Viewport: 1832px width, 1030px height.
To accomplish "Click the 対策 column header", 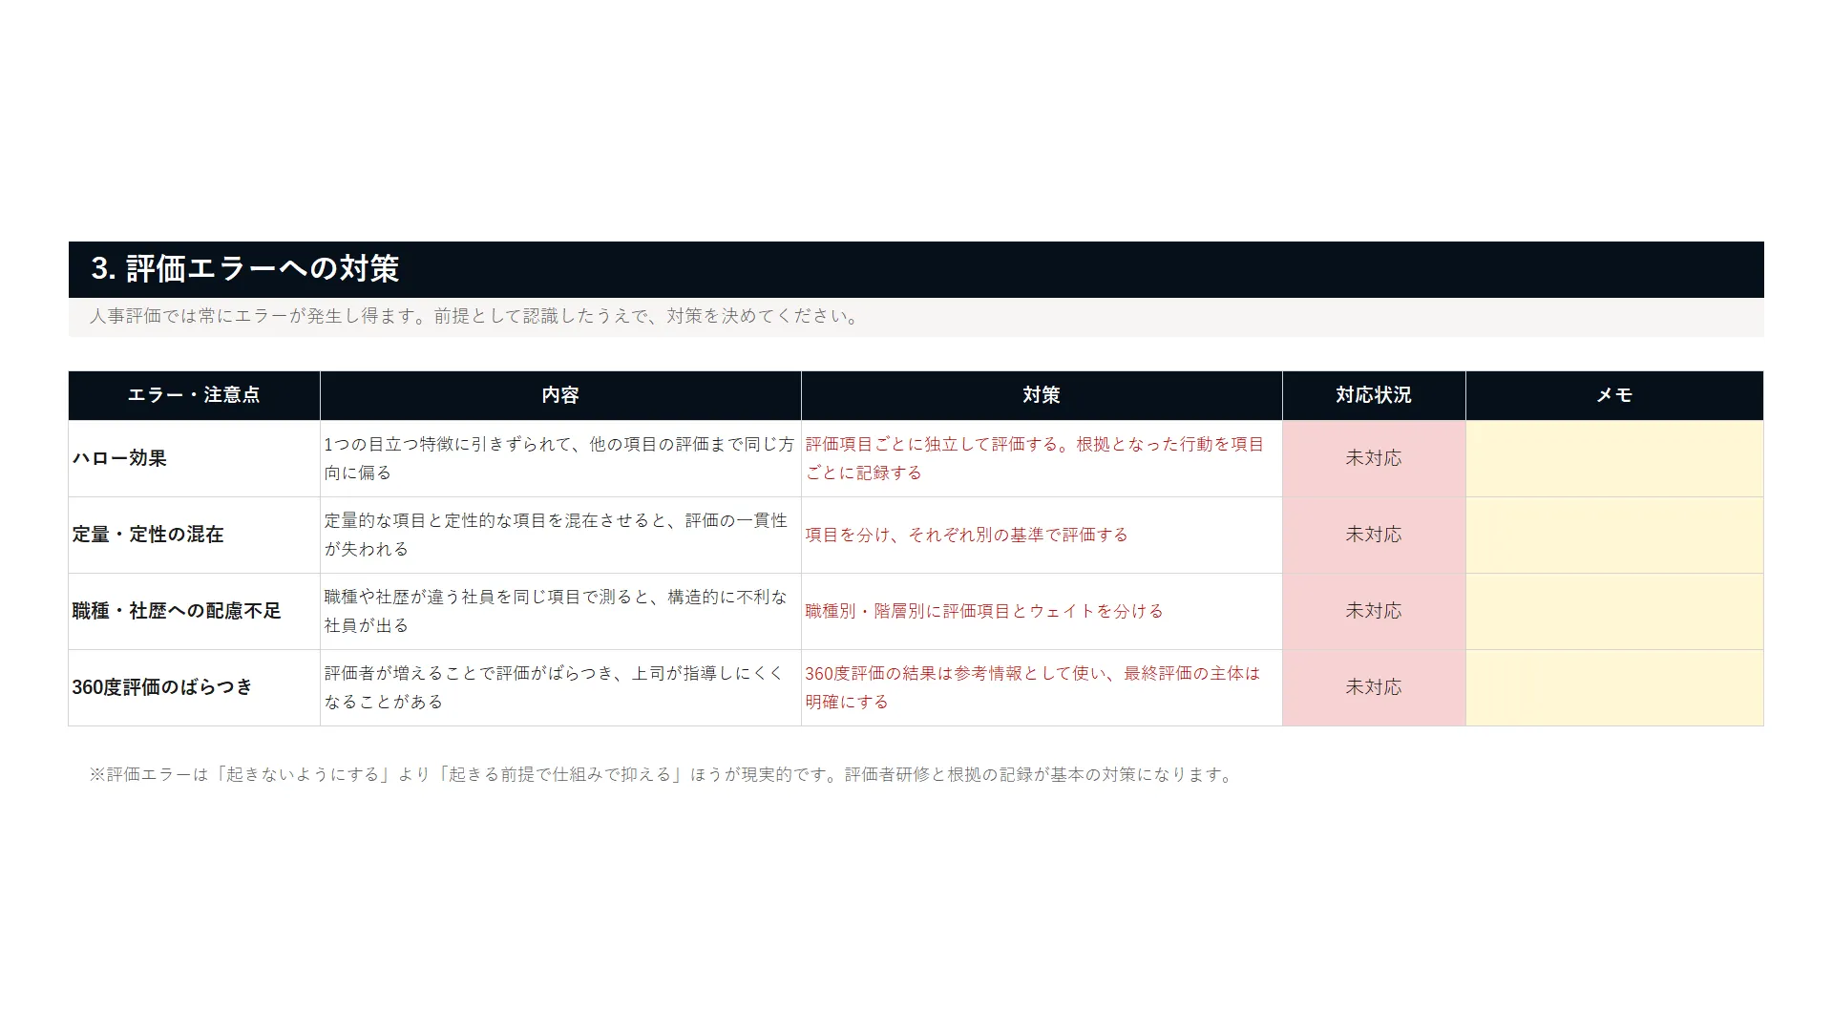I will coord(1042,395).
